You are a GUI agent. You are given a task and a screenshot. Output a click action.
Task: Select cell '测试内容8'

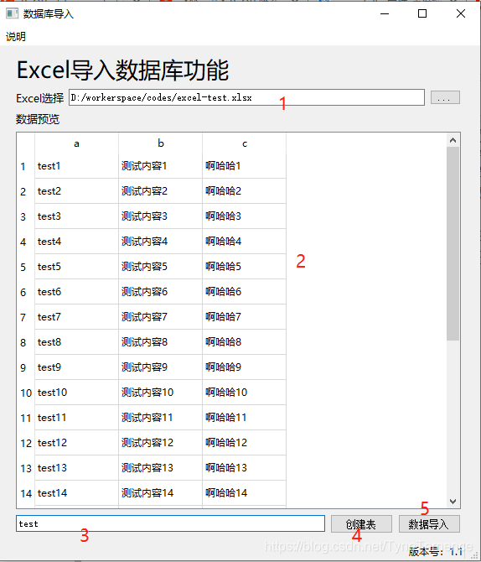[x=160, y=342]
